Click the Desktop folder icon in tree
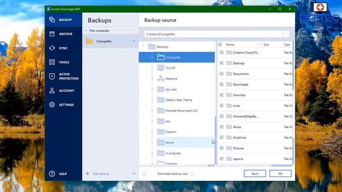The image size is (342, 192). click(x=152, y=46)
